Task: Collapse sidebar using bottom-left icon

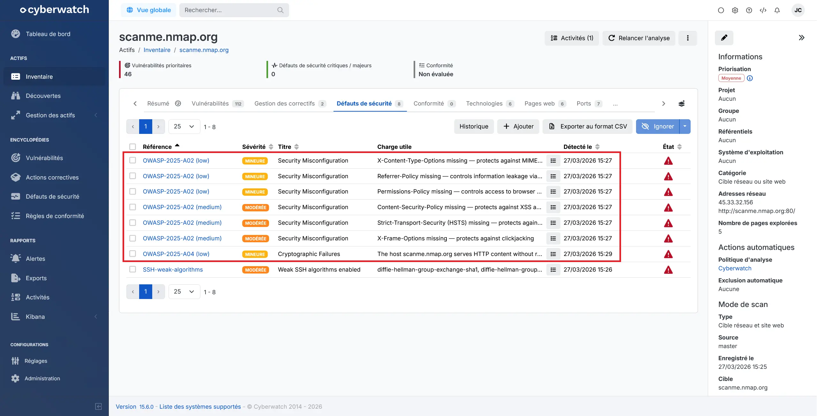Action: [x=99, y=406]
